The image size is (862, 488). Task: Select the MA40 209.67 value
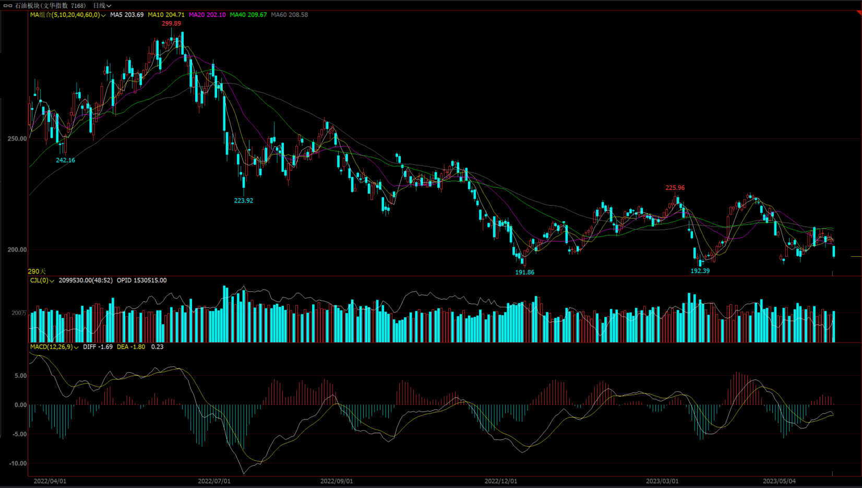pos(248,15)
